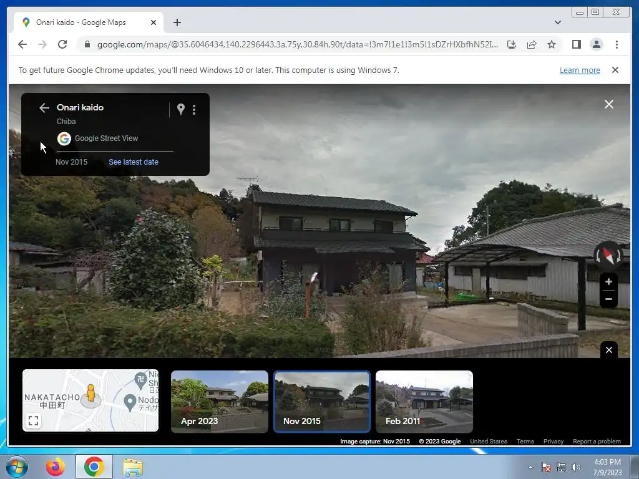The image size is (639, 479).
Task: Select the Feb 2011 imagery thumbnail
Action: 424,401
